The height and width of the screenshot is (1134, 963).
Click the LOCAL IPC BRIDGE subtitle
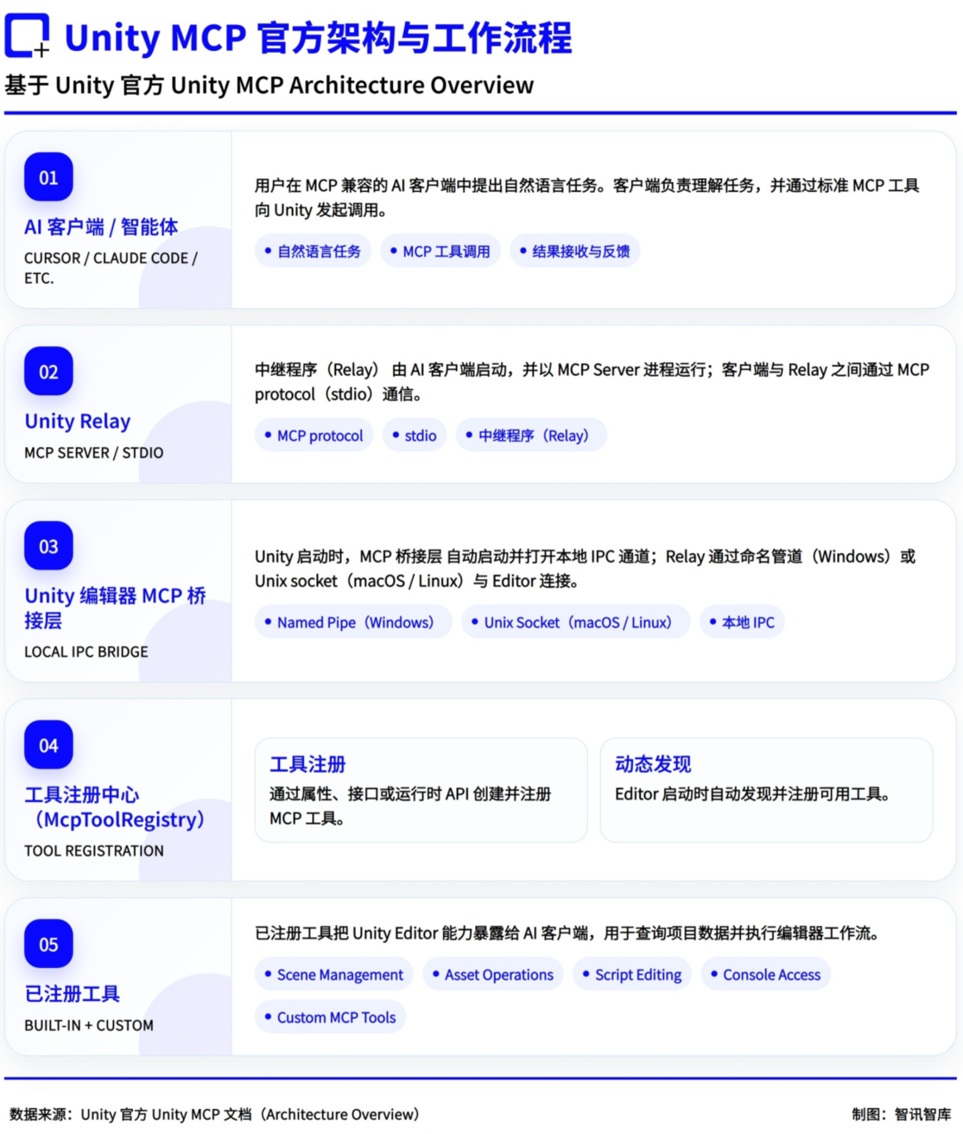tap(86, 652)
